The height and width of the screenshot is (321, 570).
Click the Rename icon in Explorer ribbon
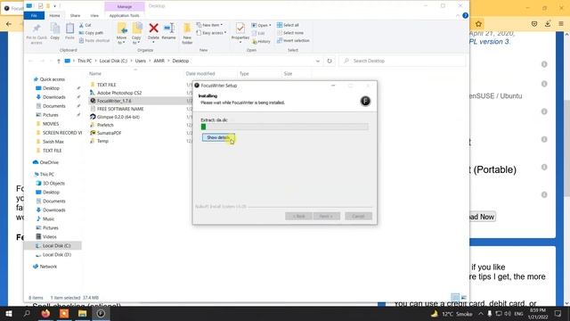coord(168,31)
